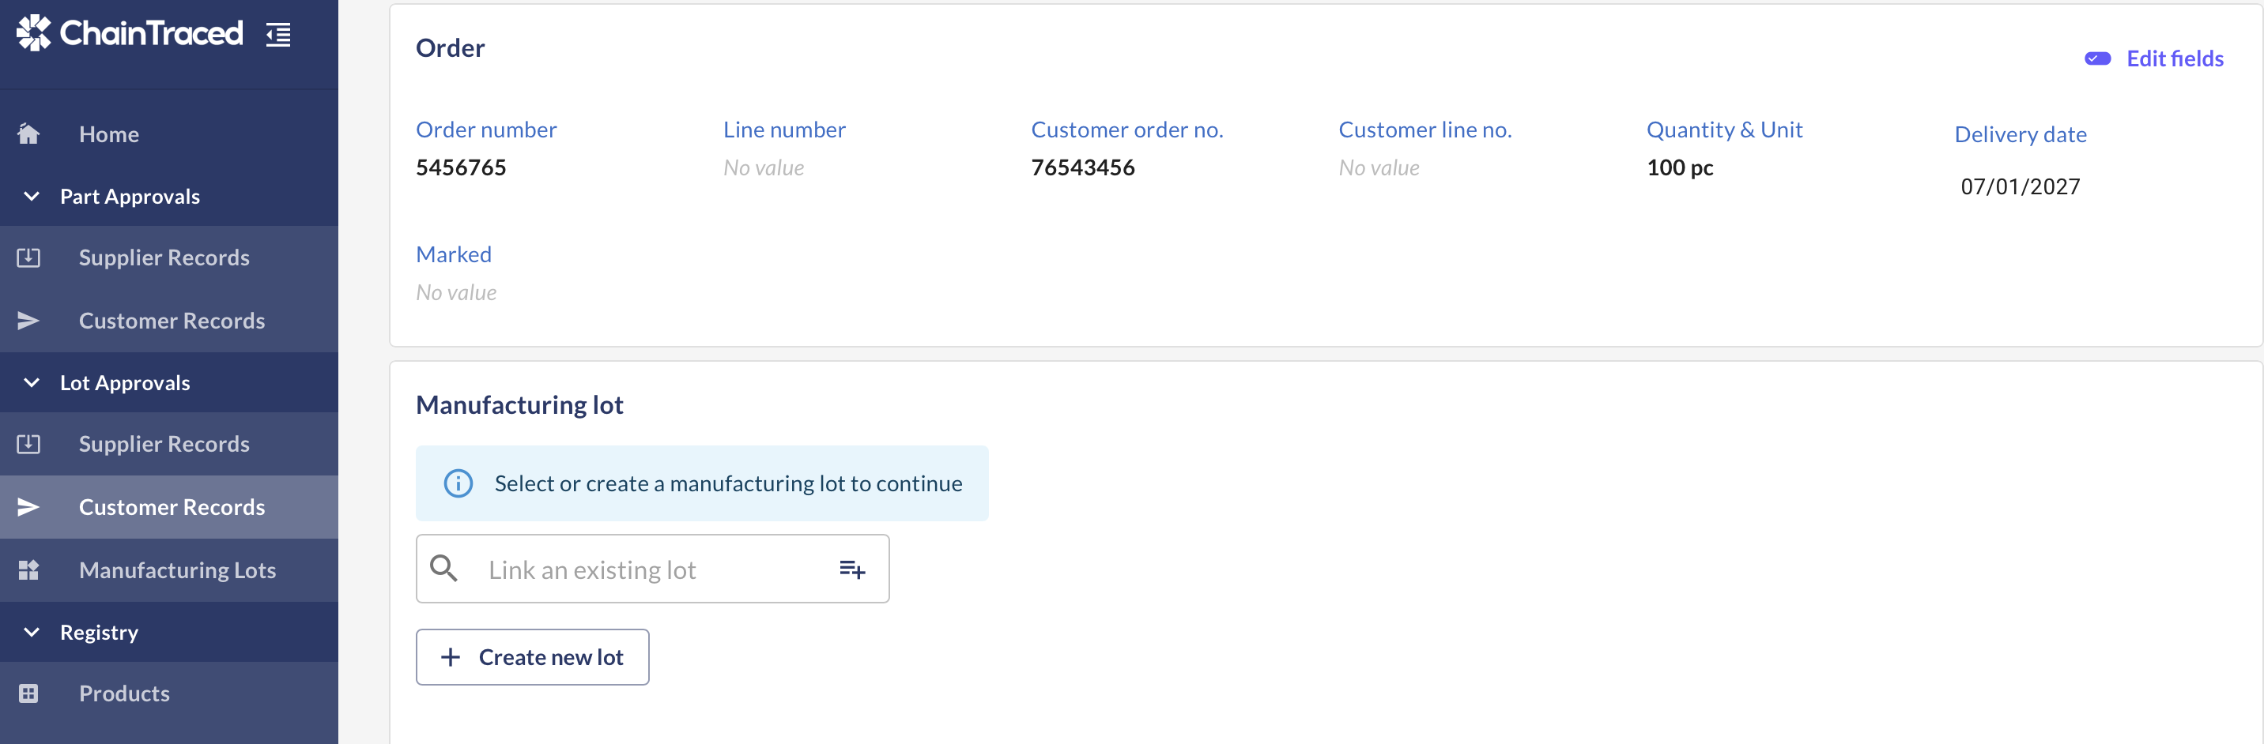The width and height of the screenshot is (2264, 744).
Task: Click the Create new lot button
Action: point(533,657)
